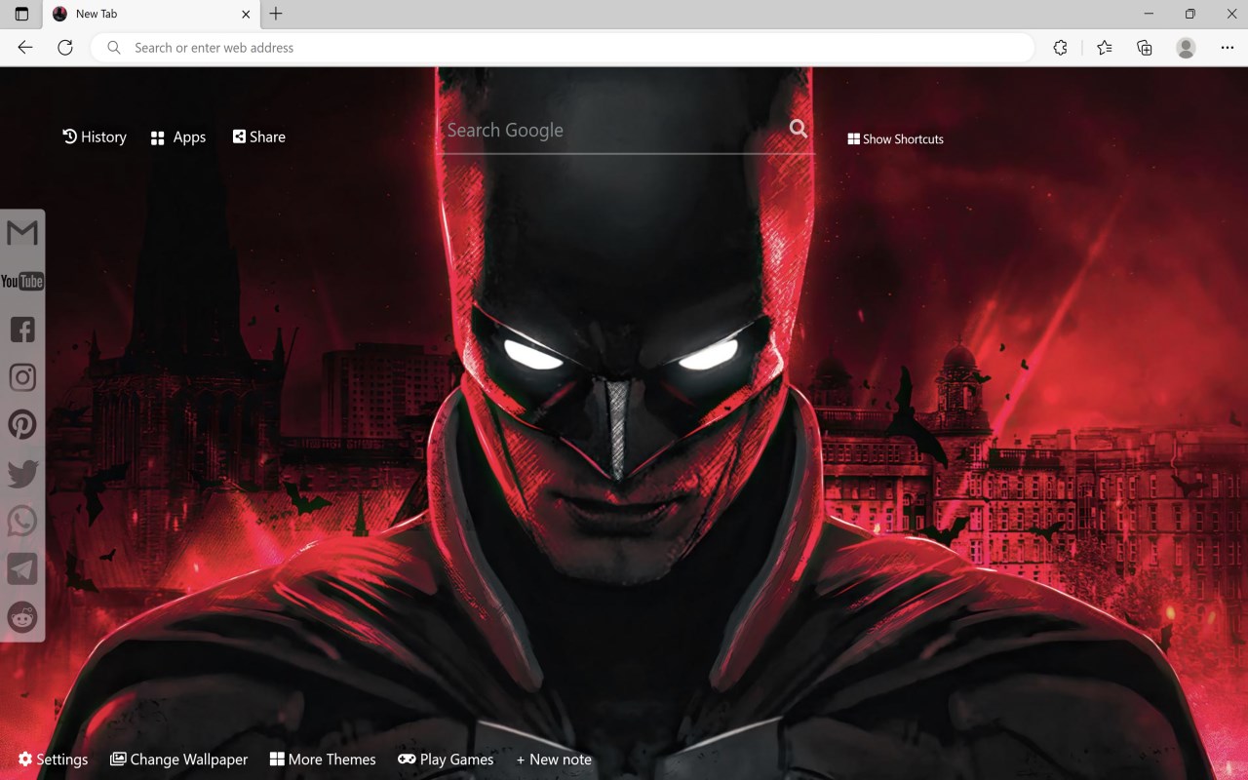Minimize the browser window
This screenshot has height=780, width=1248.
tap(1149, 14)
